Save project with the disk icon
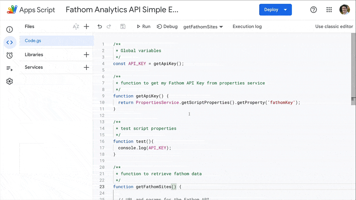The height and width of the screenshot is (200, 356). coord(123,27)
